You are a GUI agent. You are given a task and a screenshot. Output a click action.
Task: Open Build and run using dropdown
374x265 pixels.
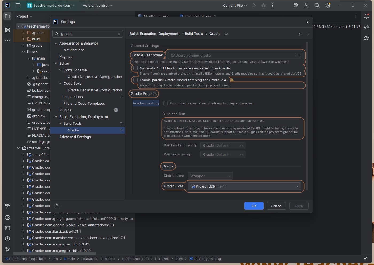(x=223, y=145)
